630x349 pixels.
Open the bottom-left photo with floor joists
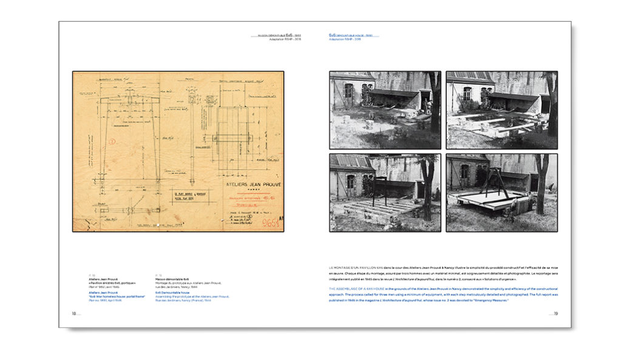pyautogui.click(x=385, y=193)
